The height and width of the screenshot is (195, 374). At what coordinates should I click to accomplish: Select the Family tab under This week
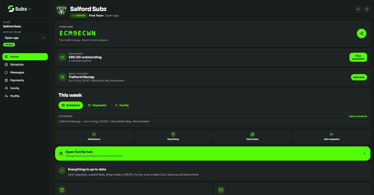pos(122,105)
